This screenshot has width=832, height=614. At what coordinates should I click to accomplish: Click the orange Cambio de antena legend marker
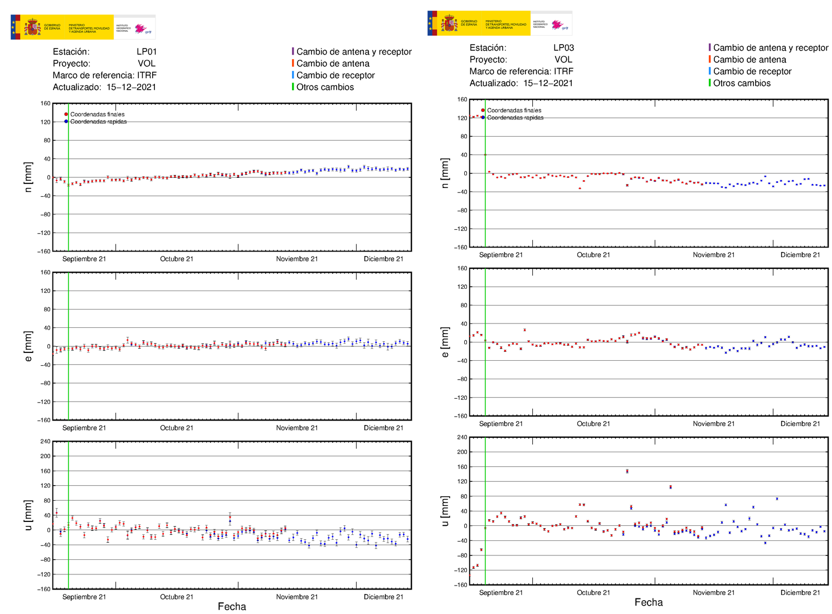point(293,63)
